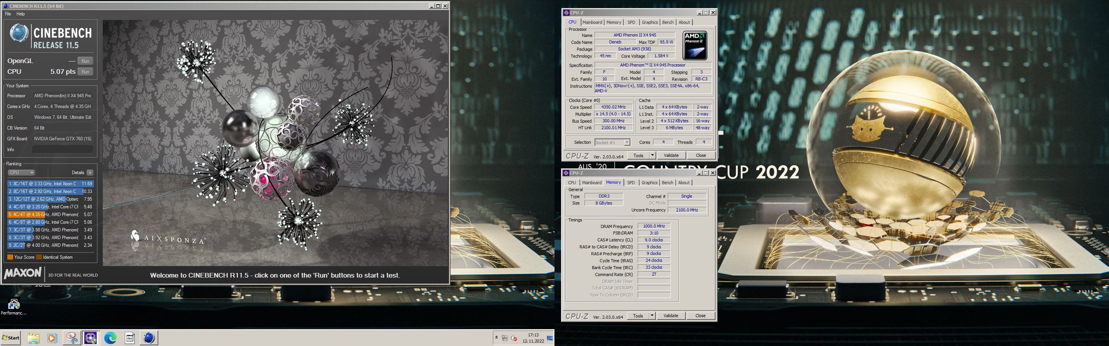The image size is (1109, 346).
Task: Click Close button in upper CPU-Z
Action: pos(700,156)
